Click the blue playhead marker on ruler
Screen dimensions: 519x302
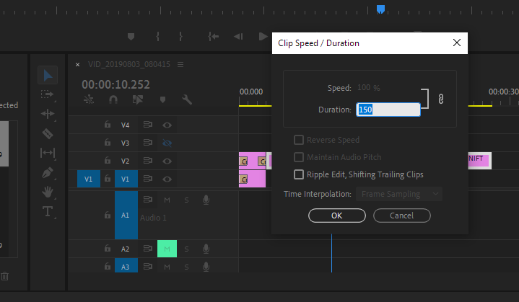pyautogui.click(x=380, y=9)
